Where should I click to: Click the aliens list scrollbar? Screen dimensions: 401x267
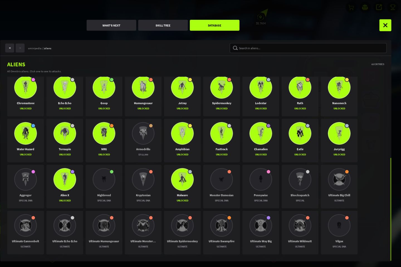(x=391, y=209)
